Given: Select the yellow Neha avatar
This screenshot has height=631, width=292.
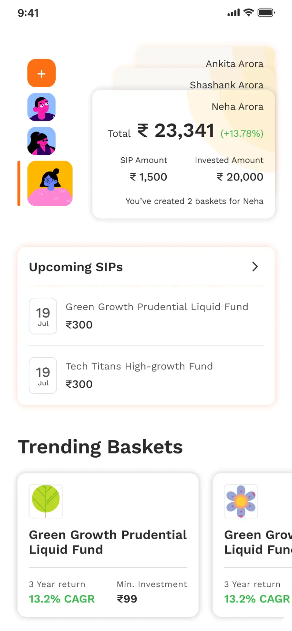Looking at the screenshot, I should [50, 183].
